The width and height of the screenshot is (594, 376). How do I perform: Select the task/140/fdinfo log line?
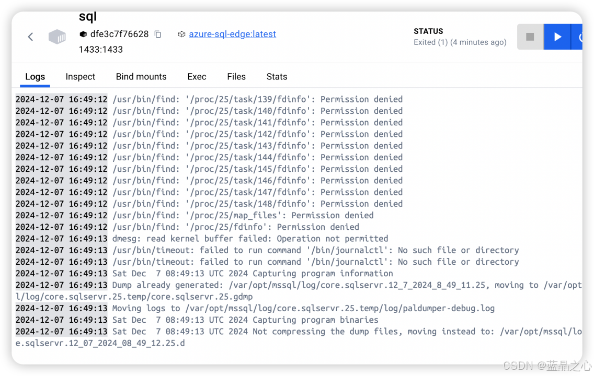click(209, 111)
